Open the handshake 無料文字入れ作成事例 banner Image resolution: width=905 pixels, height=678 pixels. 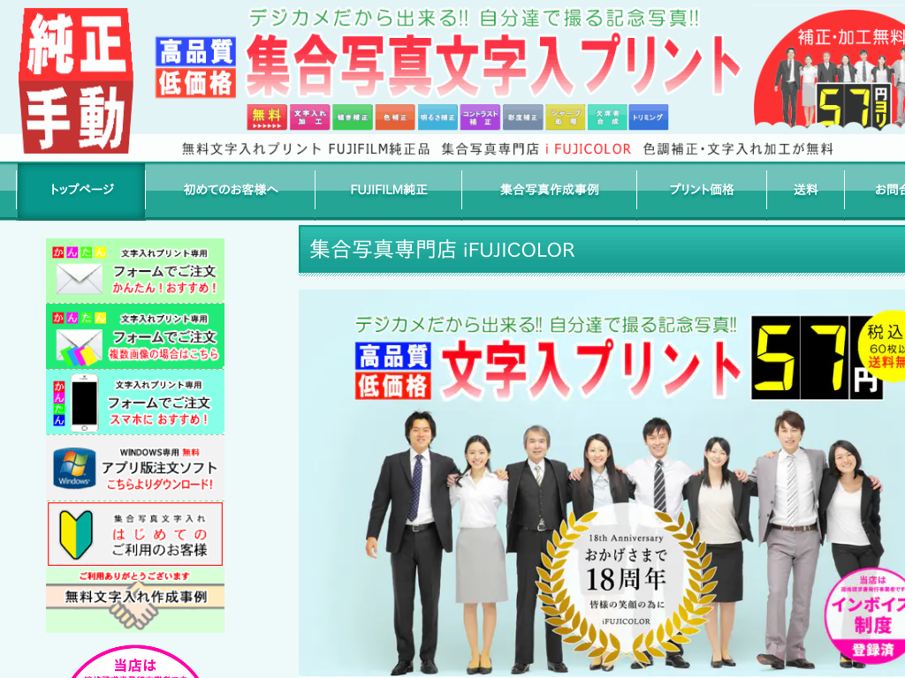tap(135, 598)
